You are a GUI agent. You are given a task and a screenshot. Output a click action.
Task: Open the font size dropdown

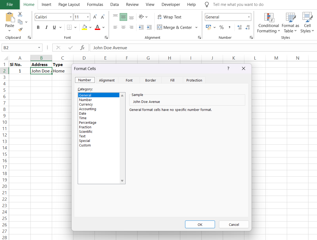pyautogui.click(x=88, y=17)
